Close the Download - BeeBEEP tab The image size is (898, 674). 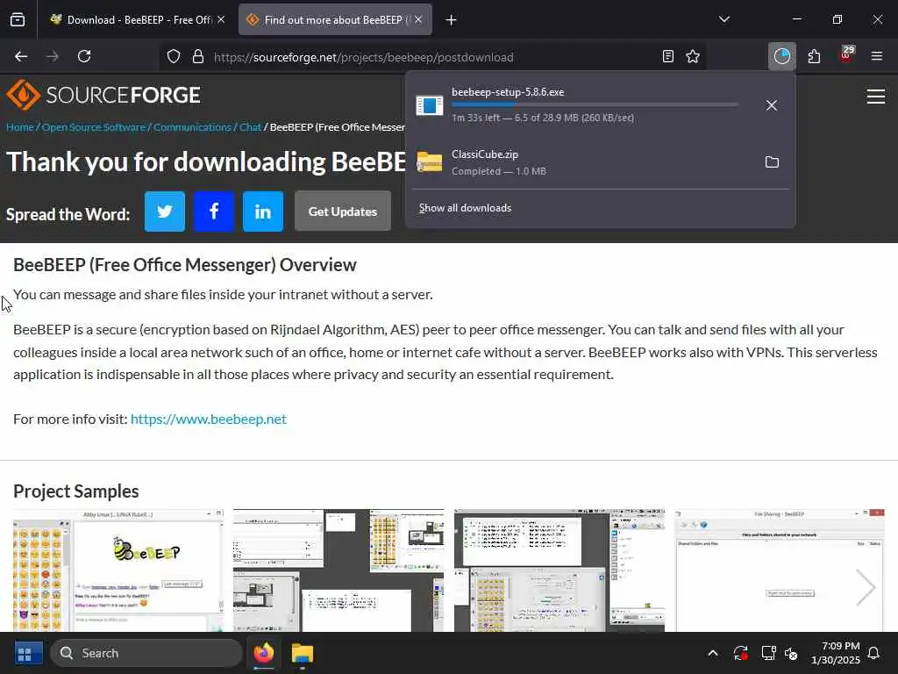(x=221, y=19)
